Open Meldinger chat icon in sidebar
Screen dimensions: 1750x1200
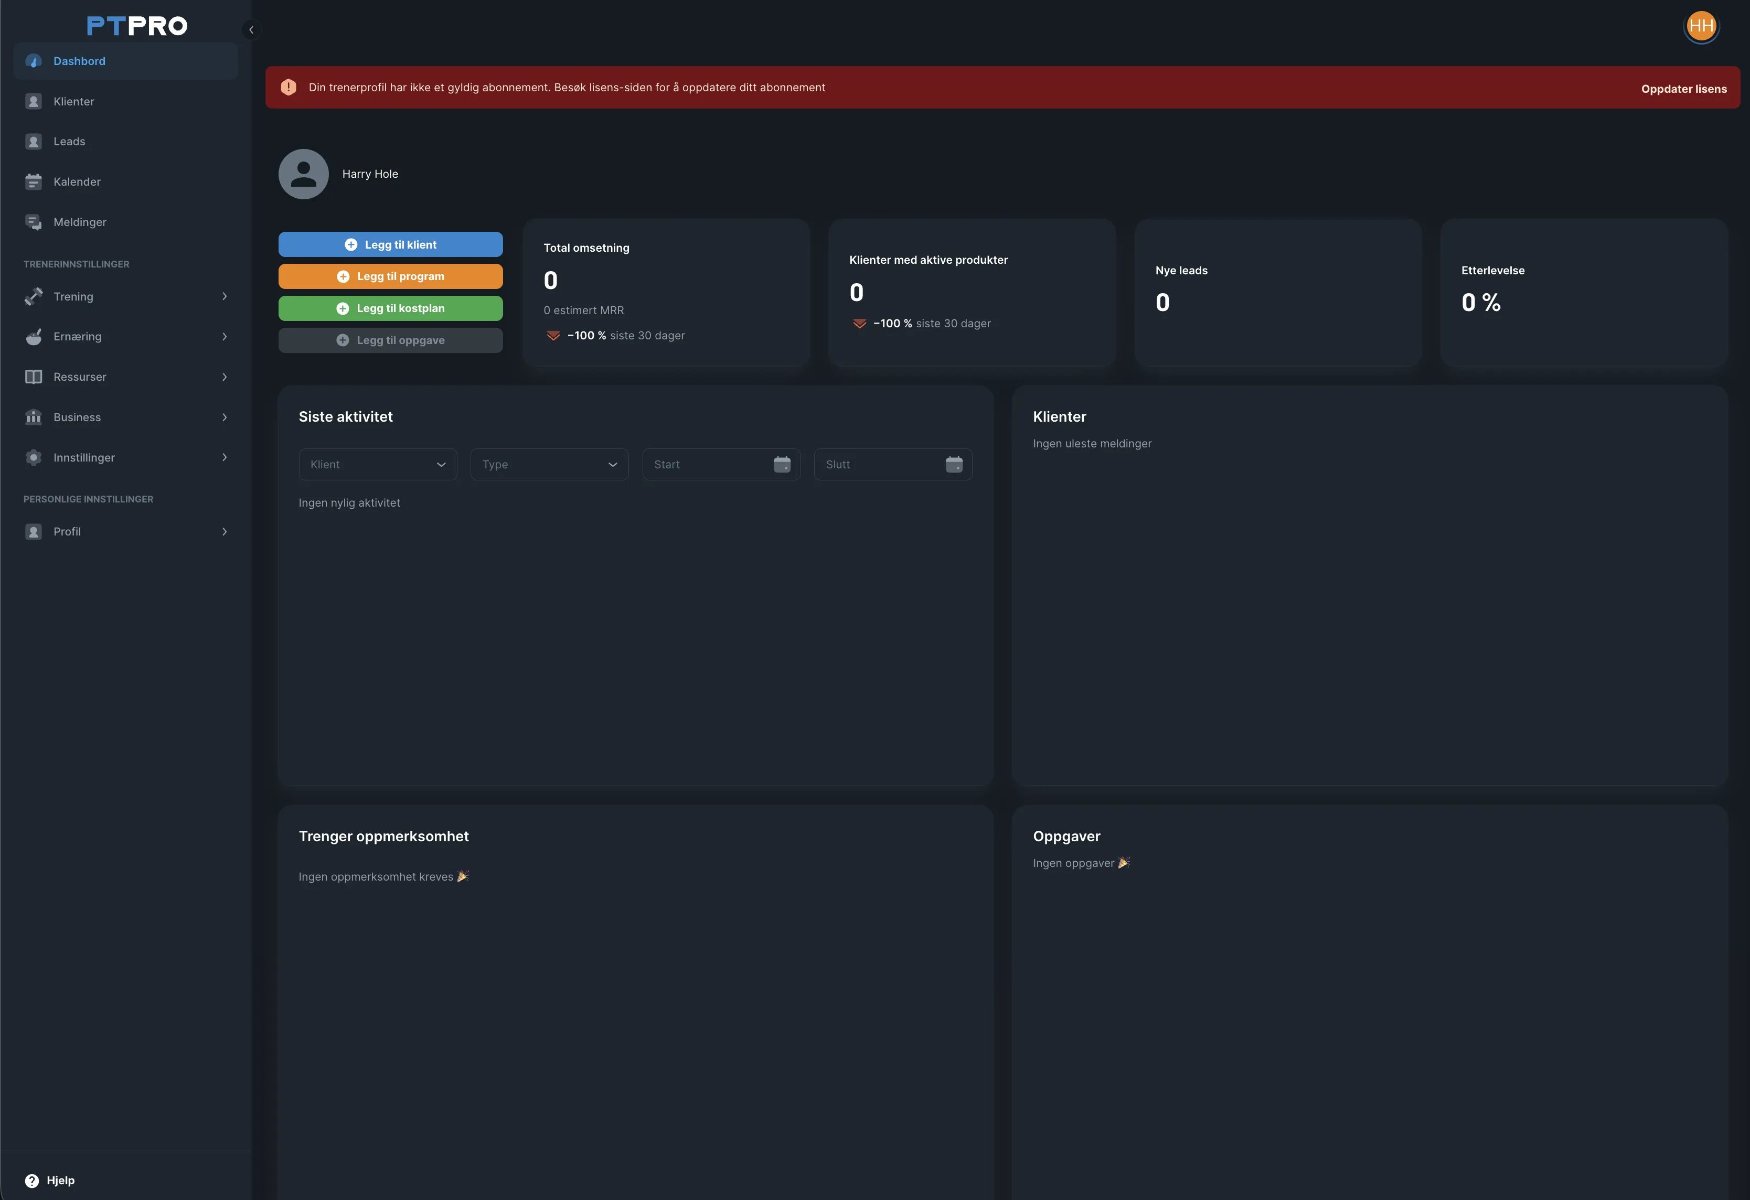pos(33,222)
